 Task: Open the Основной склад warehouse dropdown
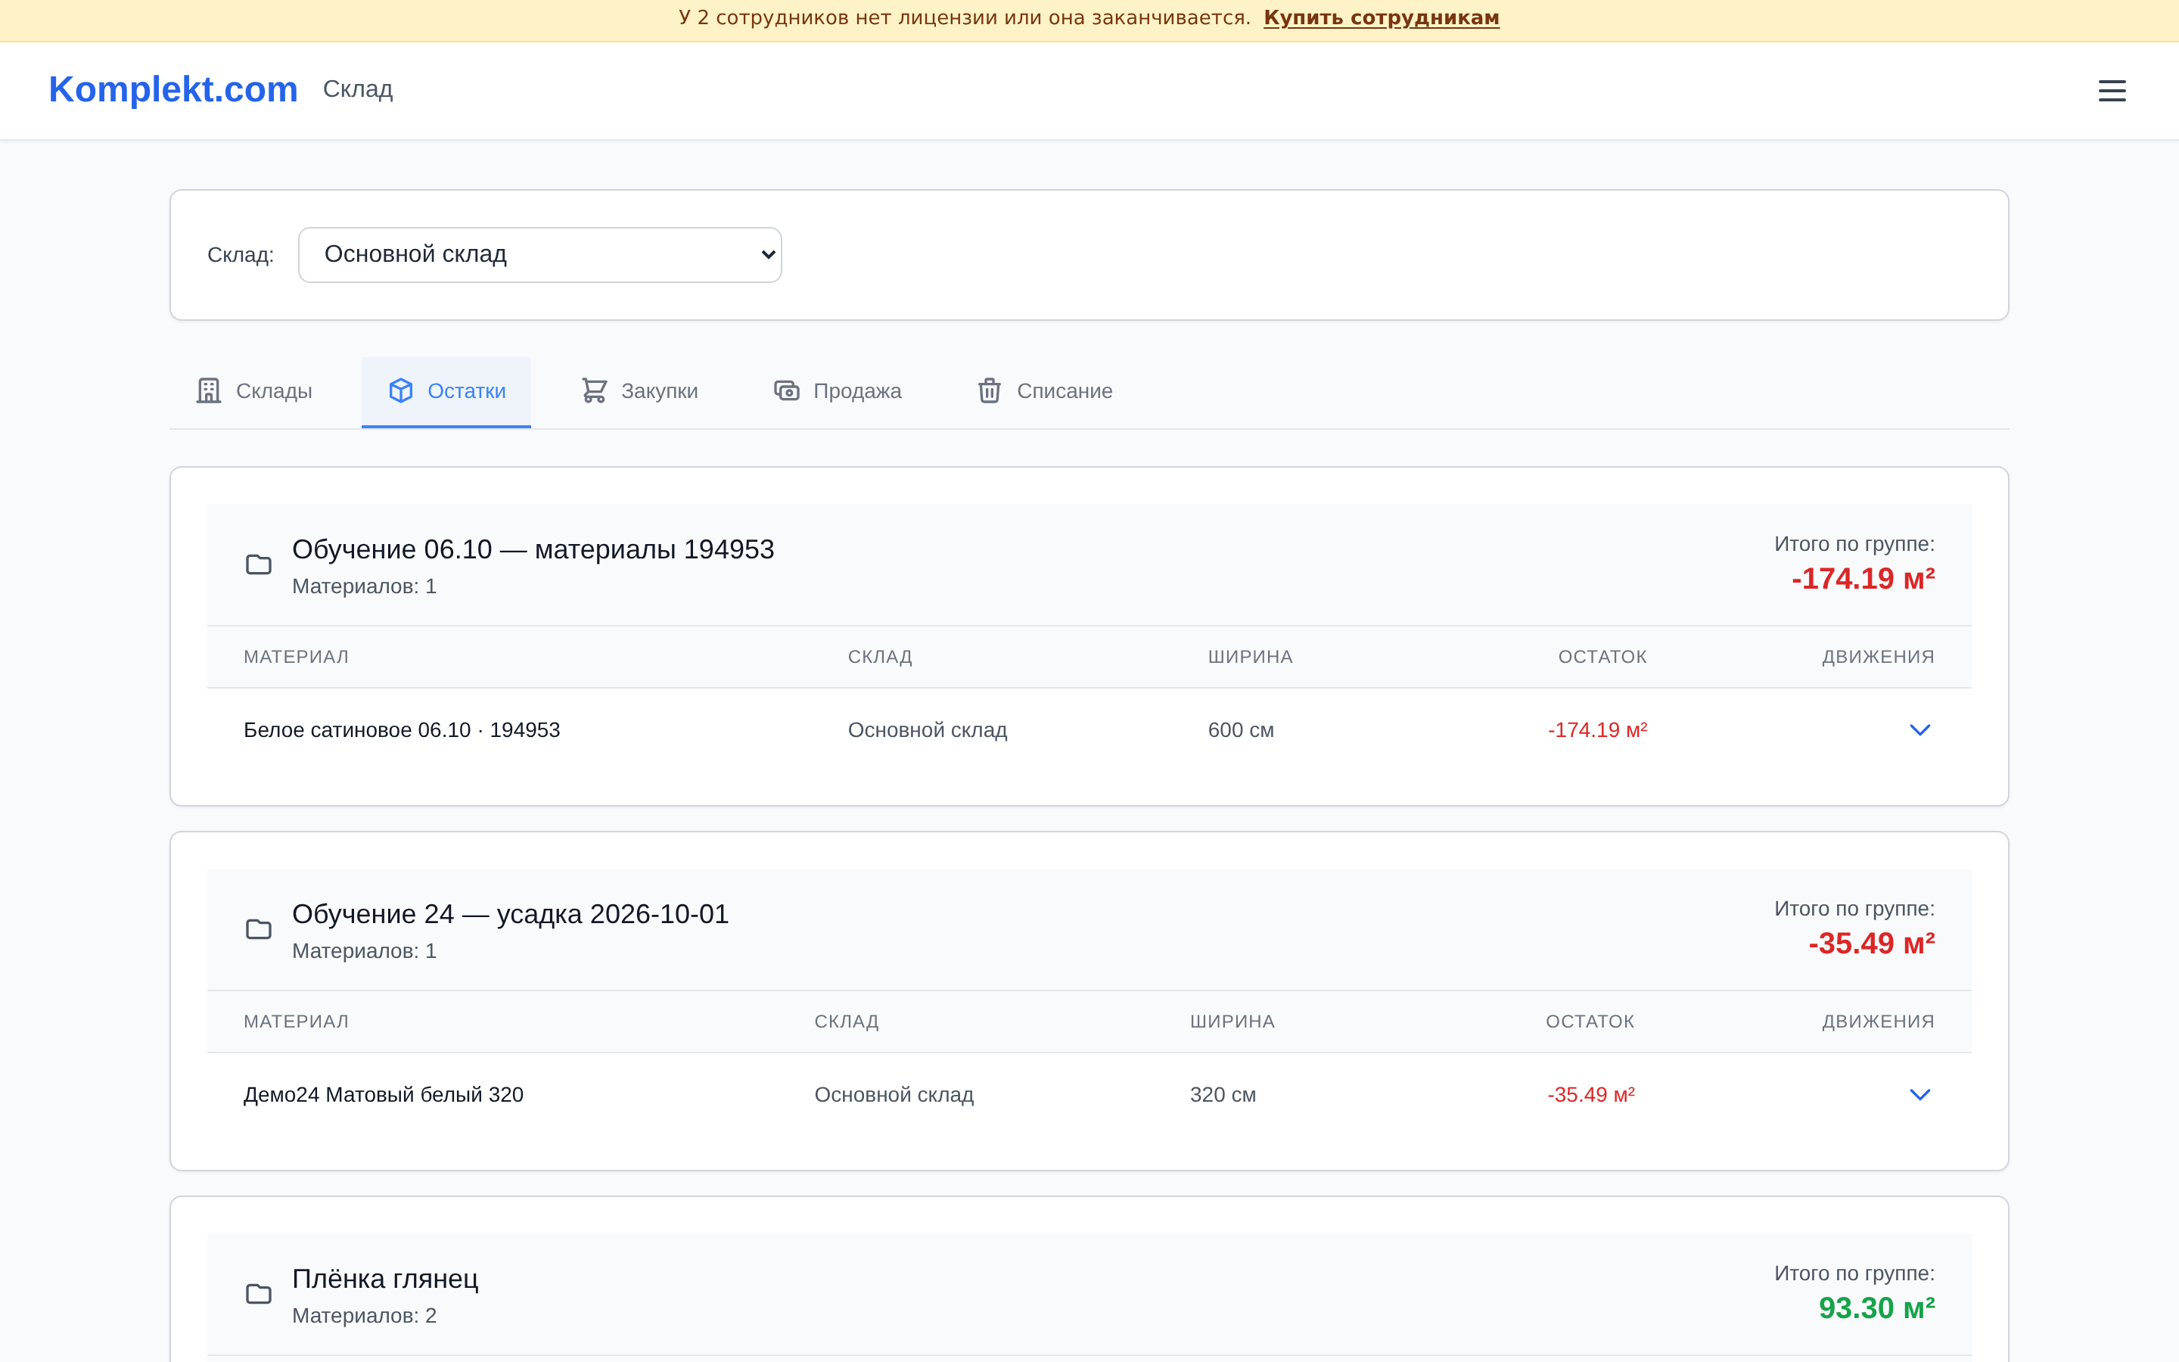click(x=540, y=255)
